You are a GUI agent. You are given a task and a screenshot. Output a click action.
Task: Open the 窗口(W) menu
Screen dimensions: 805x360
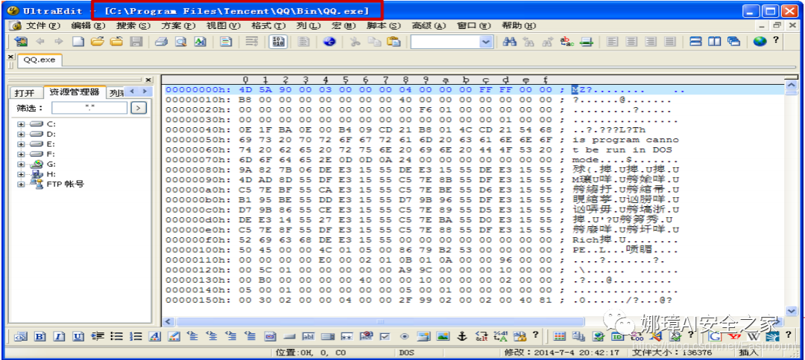pyautogui.click(x=473, y=25)
